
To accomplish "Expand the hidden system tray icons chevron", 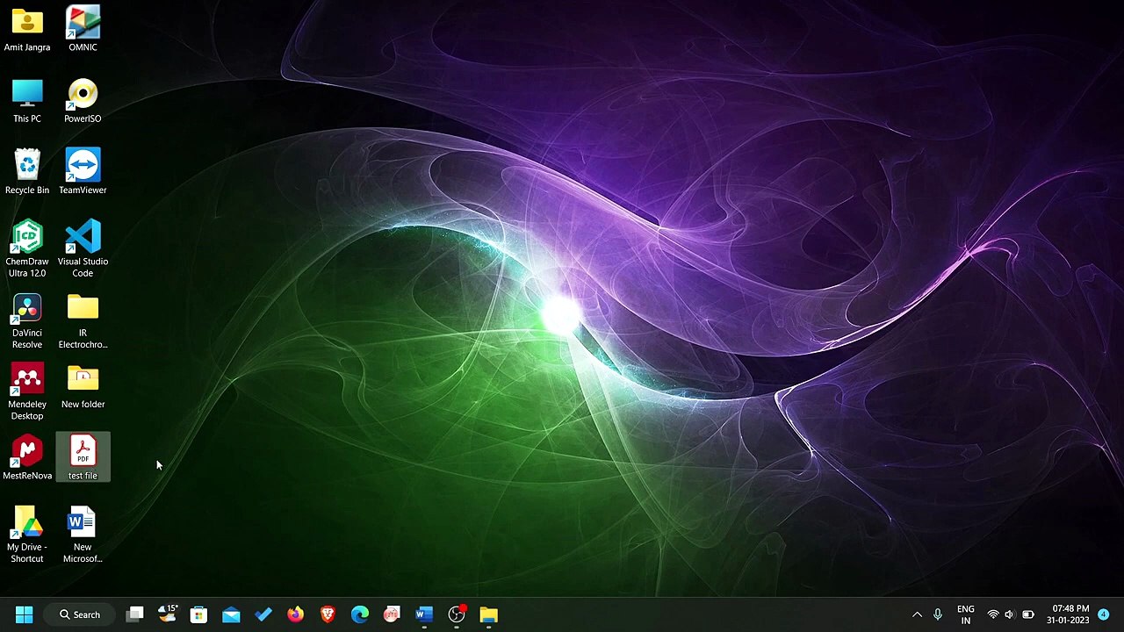I will [x=917, y=614].
